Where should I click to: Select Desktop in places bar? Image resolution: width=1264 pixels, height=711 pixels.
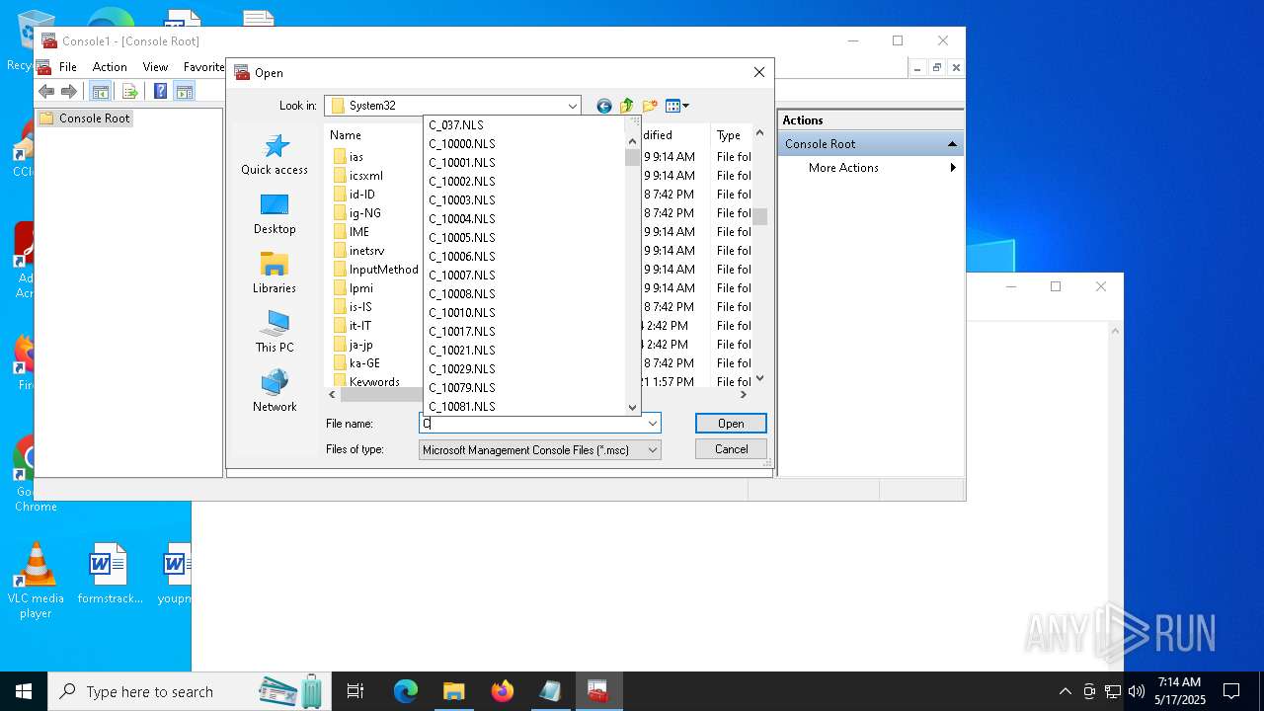pyautogui.click(x=275, y=214)
